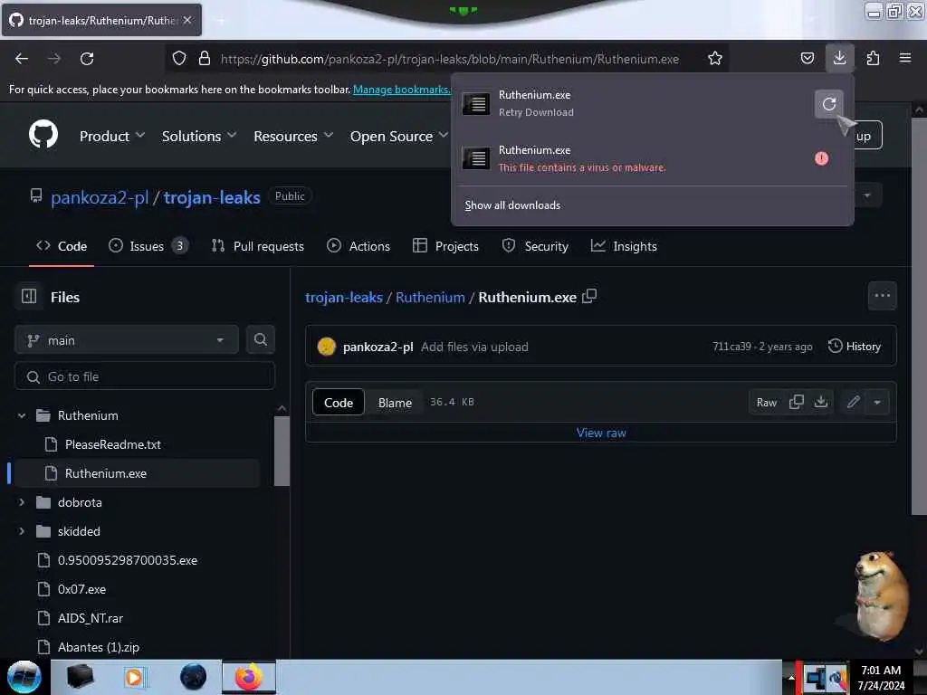Click View raw link
927x695 pixels.
point(601,433)
